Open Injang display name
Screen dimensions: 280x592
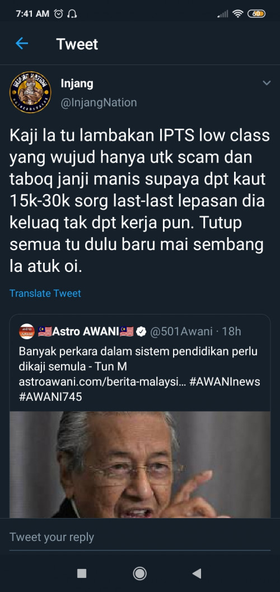[x=77, y=84]
